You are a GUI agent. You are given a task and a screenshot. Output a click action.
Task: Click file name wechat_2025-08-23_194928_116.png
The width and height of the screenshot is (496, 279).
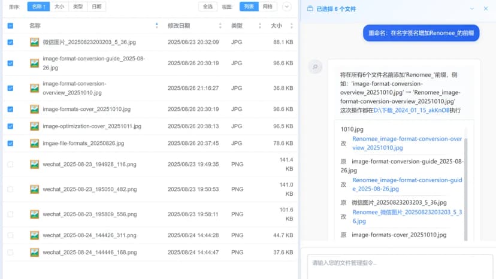point(89,165)
